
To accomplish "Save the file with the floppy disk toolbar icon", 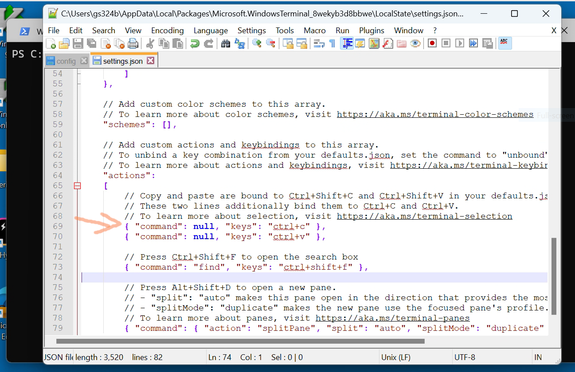I will (78, 43).
